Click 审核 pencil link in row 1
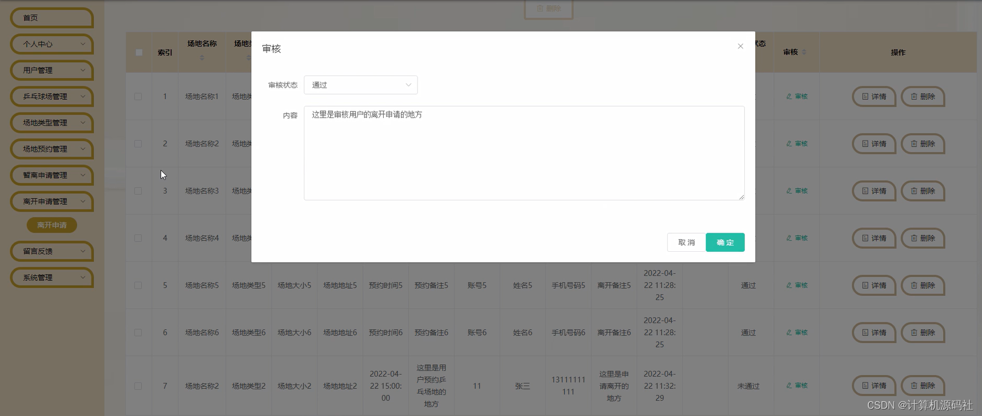 [x=797, y=96]
